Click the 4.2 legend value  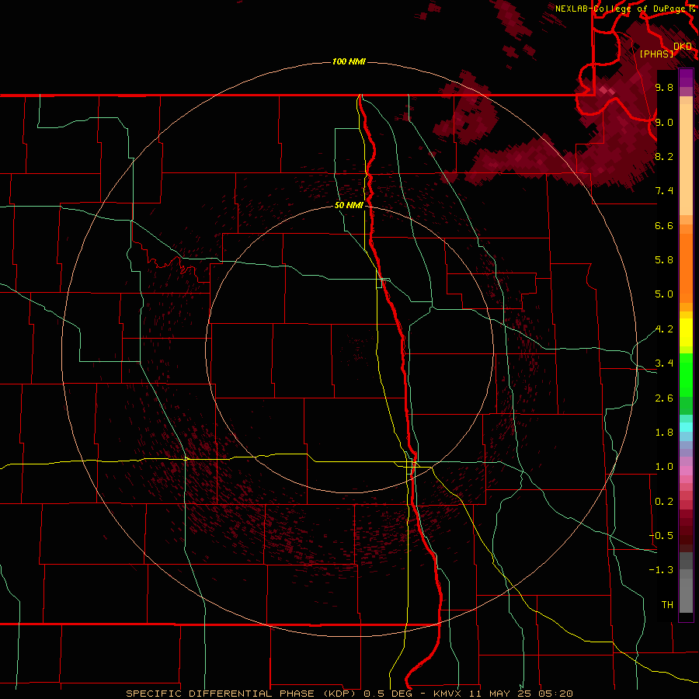(664, 329)
